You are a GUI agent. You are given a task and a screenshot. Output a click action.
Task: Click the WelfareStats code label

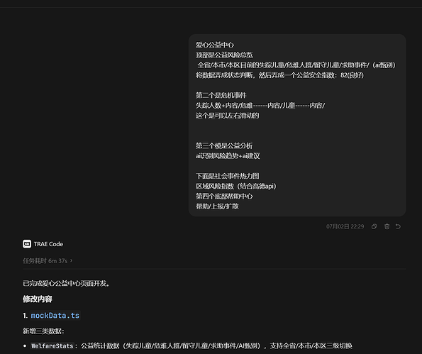52,345
